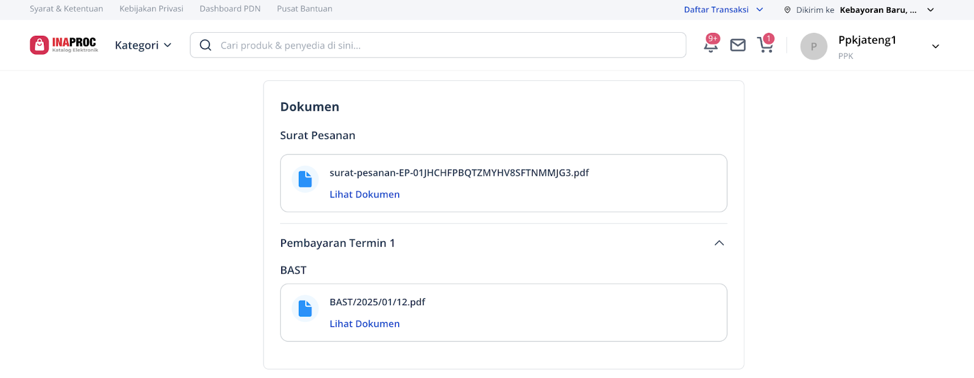Visit Pusat Bantuan
The width and height of the screenshot is (974, 378).
304,9
